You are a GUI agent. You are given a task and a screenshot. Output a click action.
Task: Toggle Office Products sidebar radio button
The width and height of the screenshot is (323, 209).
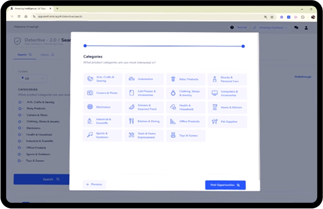click(19, 148)
